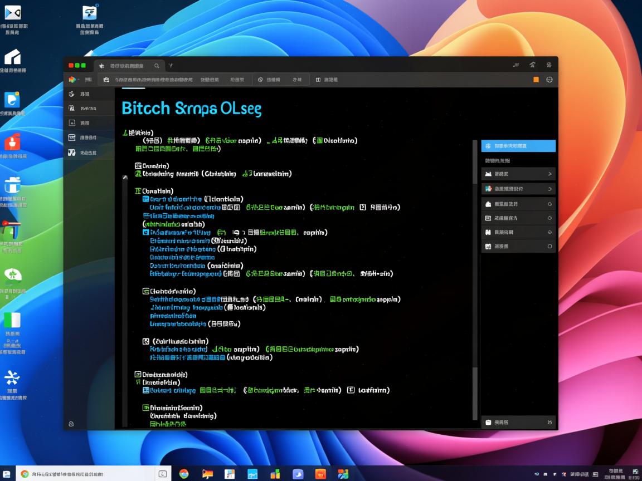
Task: Open the window's first tab in the title bar
Action: [126, 66]
